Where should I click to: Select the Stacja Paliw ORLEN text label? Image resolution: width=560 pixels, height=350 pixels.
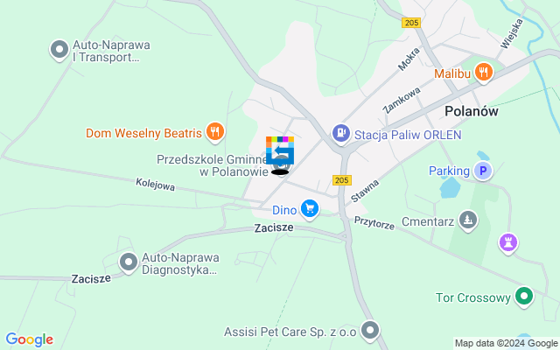coord(408,135)
